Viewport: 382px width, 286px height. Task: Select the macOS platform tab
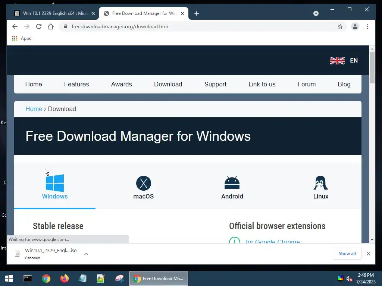pyautogui.click(x=144, y=187)
